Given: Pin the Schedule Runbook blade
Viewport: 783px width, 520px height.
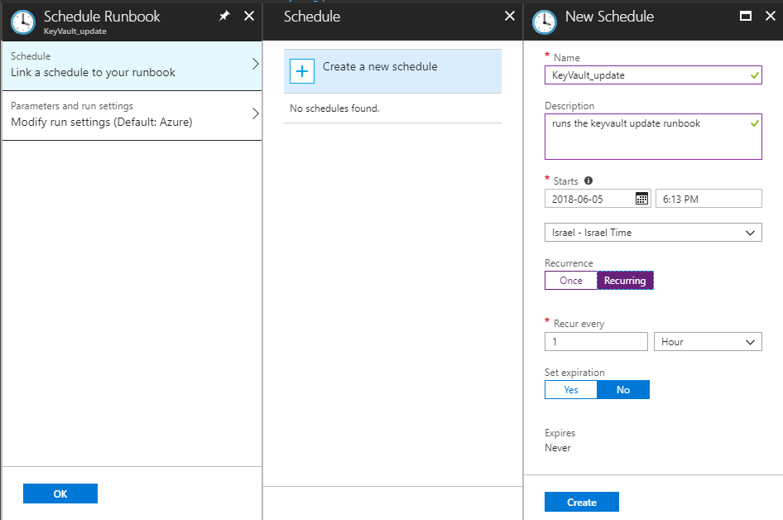Looking at the screenshot, I should pos(224,16).
